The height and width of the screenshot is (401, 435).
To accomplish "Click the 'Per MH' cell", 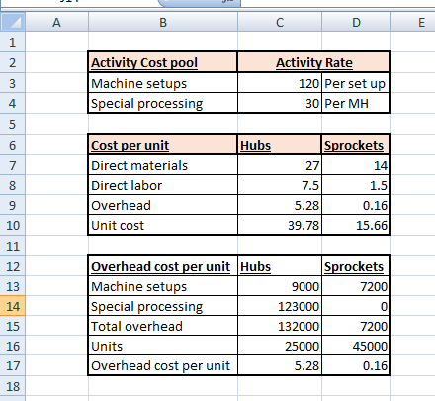I will pyautogui.click(x=356, y=103).
